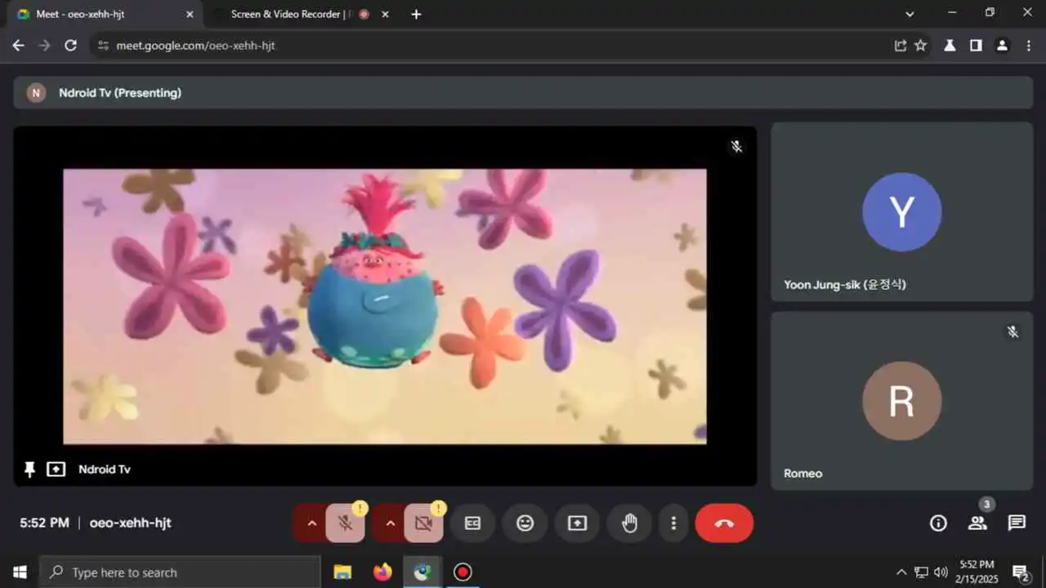Open the Chrome Labs flask icon
This screenshot has width=1046, height=588.
pos(950,46)
